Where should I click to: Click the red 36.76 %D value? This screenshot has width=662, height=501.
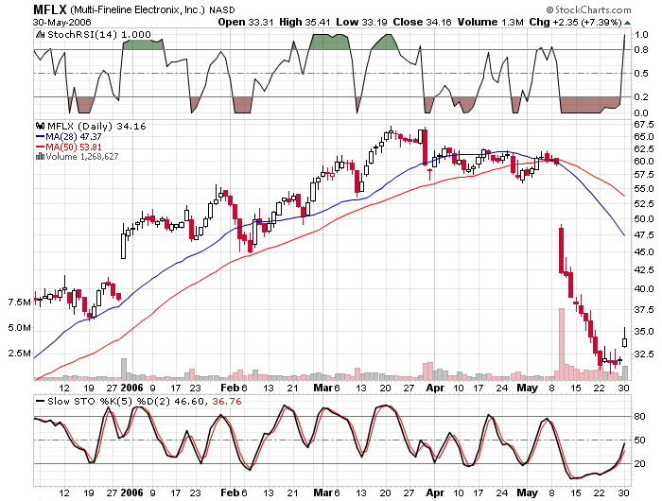point(227,401)
